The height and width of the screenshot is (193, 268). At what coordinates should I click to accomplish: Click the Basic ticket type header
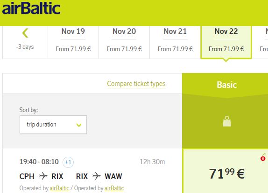pyautogui.click(x=226, y=85)
